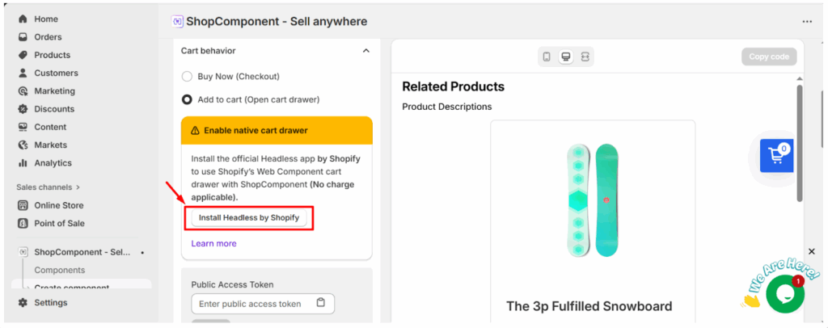
Task: Click the Copy code button
Action: [x=768, y=57]
